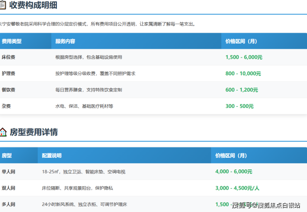Click the 1,500 - 6,000元 price
The height and width of the screenshot is (212, 307).
[244, 57]
